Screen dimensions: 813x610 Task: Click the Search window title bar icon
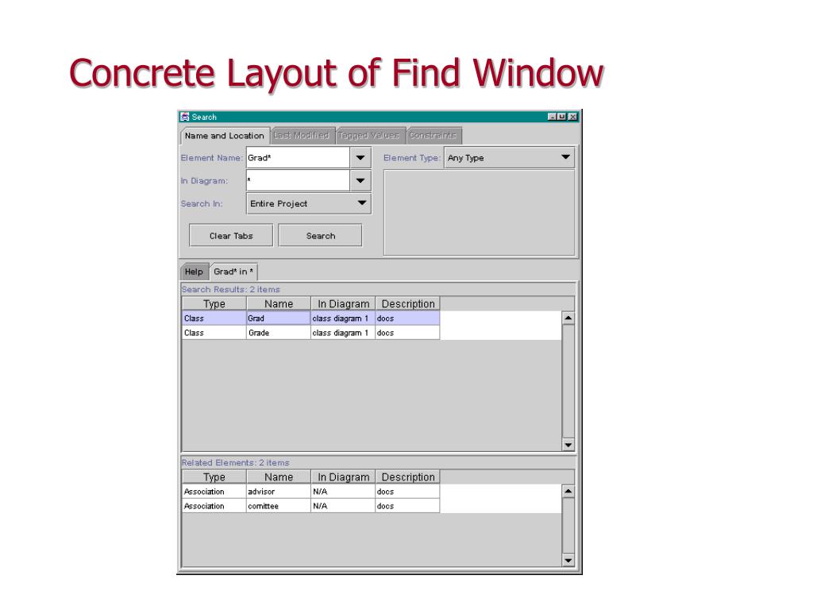coord(184,117)
